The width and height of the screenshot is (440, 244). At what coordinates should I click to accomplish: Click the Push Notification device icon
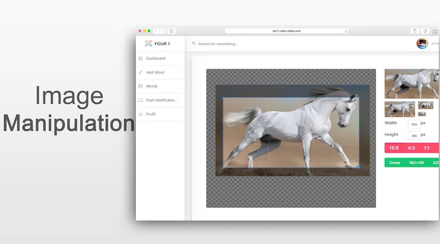pyautogui.click(x=141, y=100)
